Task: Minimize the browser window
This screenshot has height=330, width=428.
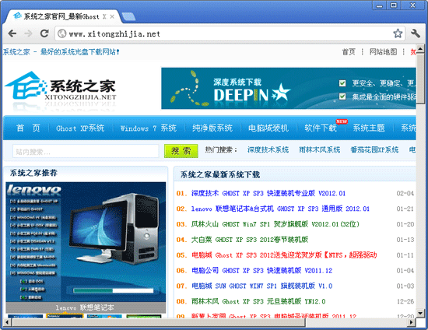Action: 379,5
